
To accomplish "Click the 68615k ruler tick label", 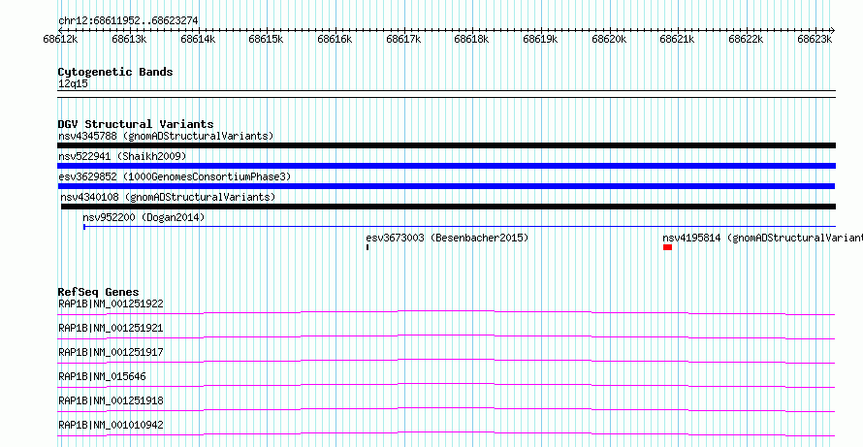I will (x=266, y=39).
